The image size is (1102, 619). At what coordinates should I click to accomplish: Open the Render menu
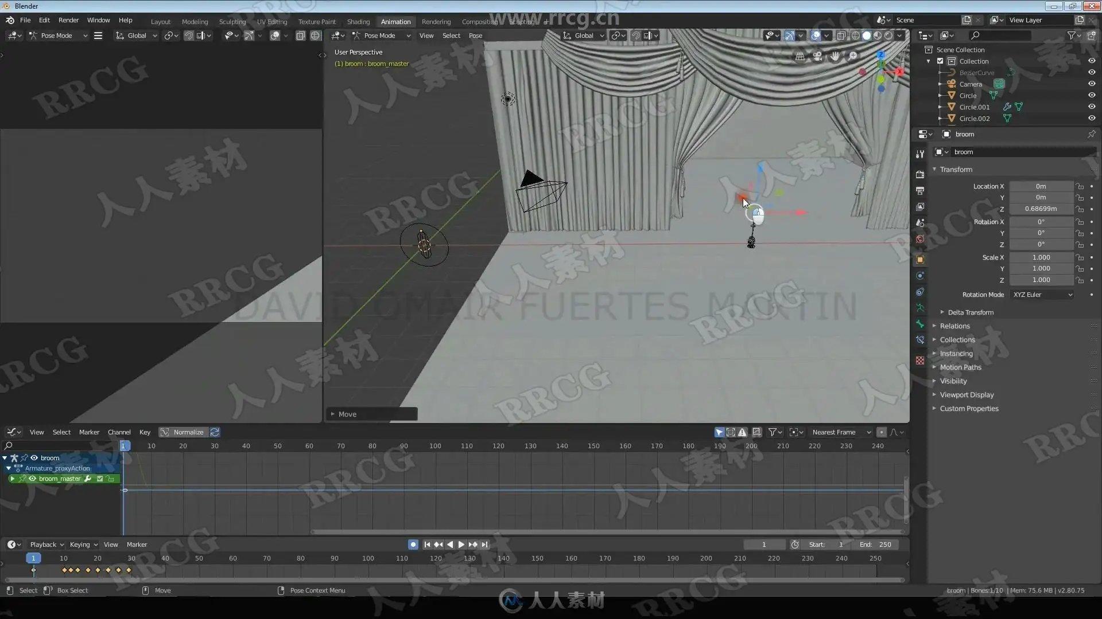point(68,20)
